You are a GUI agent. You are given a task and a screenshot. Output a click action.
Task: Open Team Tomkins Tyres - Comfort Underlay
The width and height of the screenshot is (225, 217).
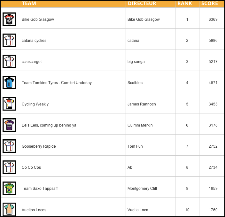click(x=57, y=83)
